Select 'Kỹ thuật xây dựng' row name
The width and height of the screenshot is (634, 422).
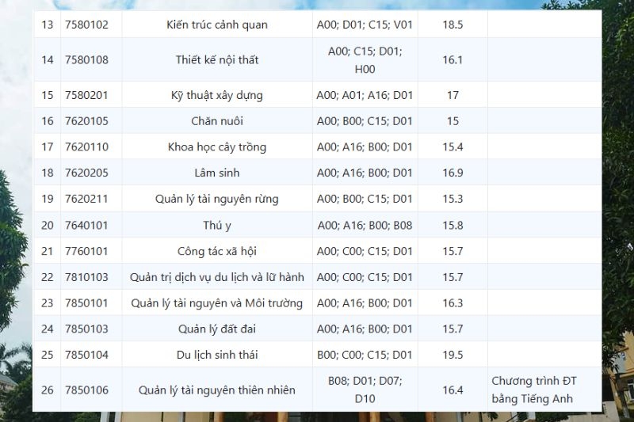[x=217, y=95]
